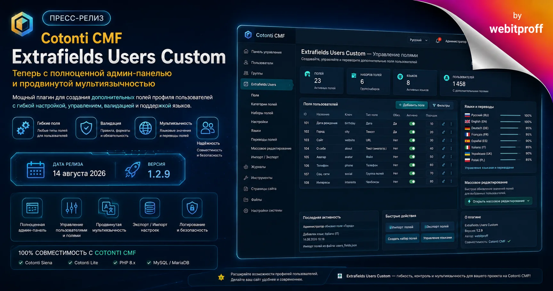Click the Полей stat card icon

point(307,74)
